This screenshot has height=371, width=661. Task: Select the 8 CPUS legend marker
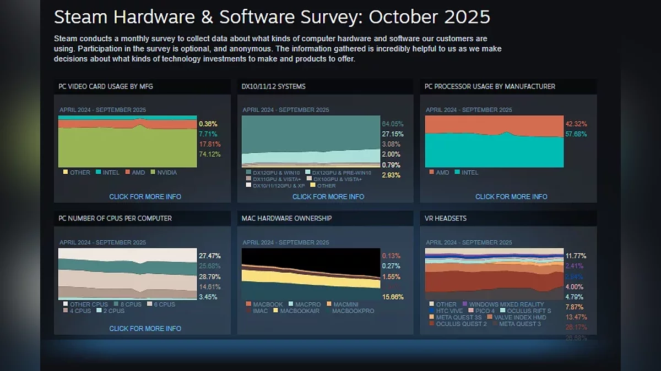tap(117, 304)
